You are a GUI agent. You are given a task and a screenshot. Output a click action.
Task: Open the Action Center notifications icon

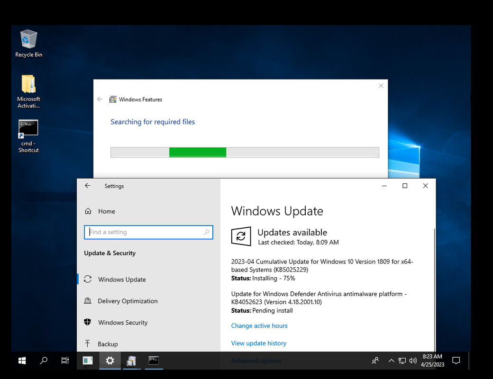coord(456,361)
